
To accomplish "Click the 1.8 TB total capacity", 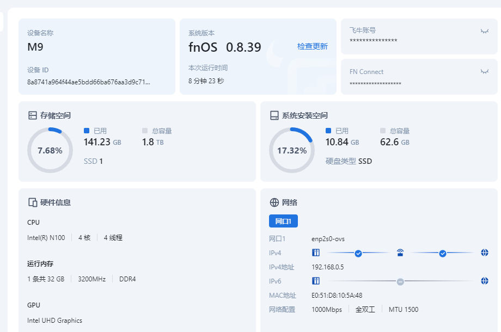I will [152, 142].
